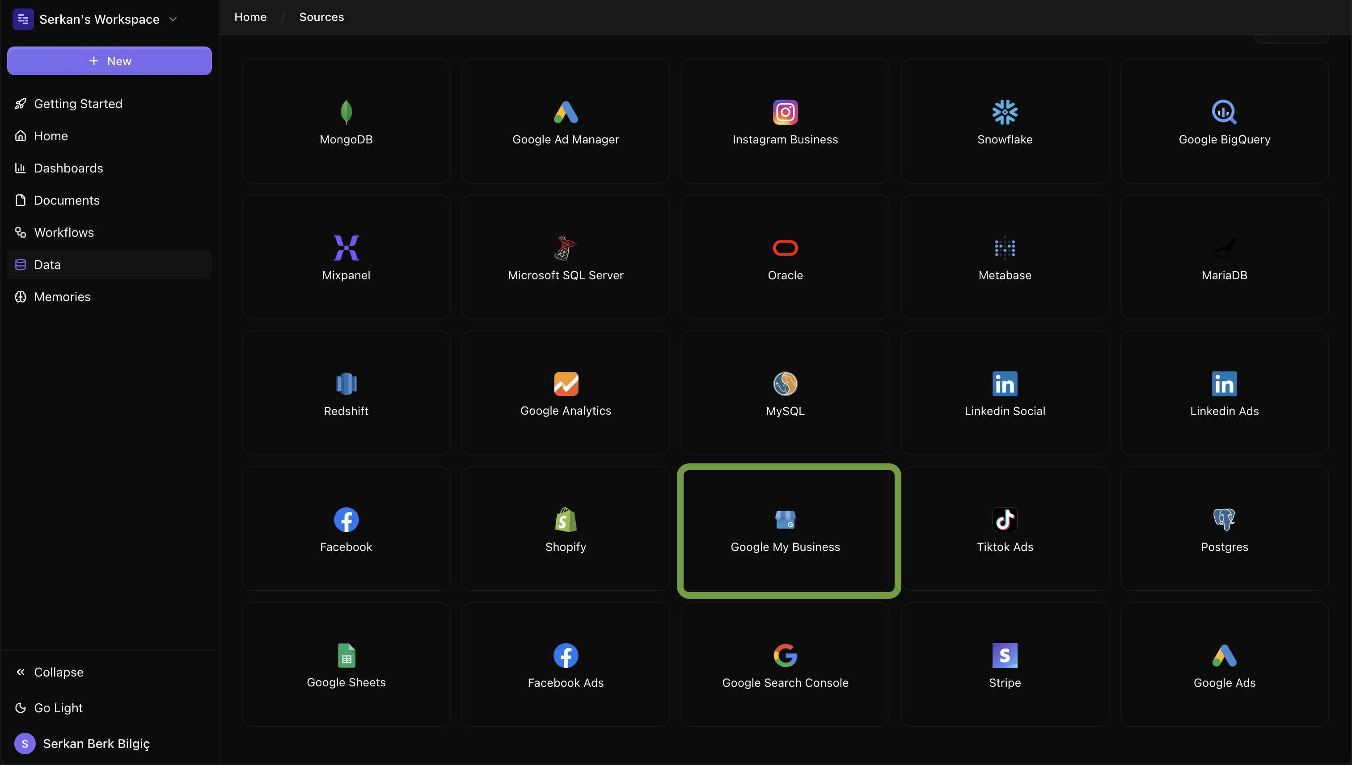The image size is (1352, 765).
Task: Click the Microsoft SQL Server icon
Action: [x=566, y=248]
